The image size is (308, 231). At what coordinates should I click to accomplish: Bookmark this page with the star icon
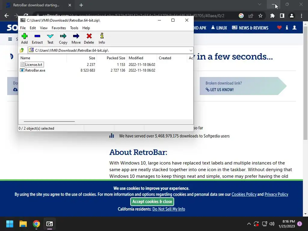tap(260, 16)
